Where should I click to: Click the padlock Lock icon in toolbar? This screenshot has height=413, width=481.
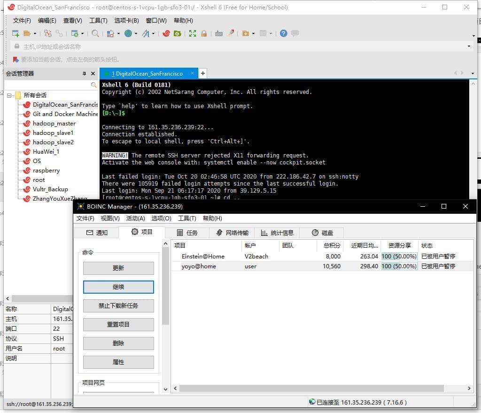click(x=204, y=33)
